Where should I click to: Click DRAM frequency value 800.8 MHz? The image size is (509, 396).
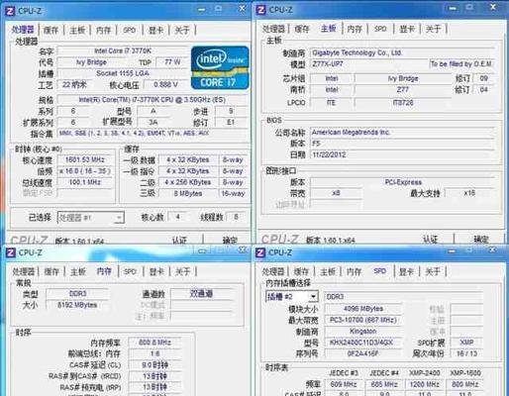154,343
